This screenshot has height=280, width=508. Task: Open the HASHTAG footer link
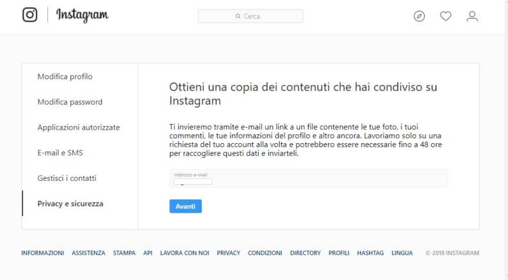click(370, 253)
